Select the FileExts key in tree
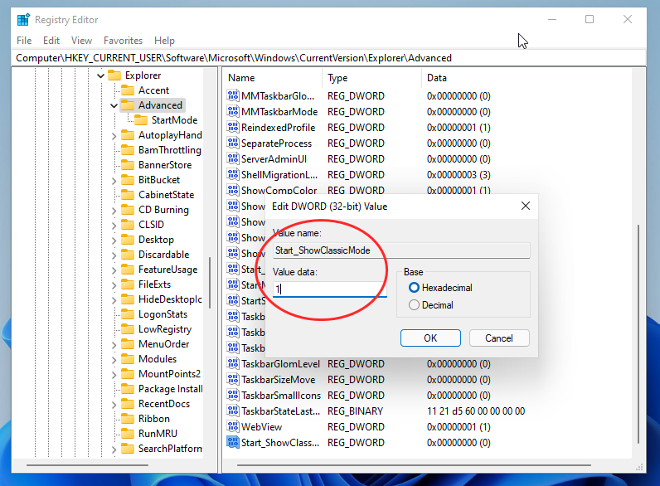660x486 pixels. 154,284
